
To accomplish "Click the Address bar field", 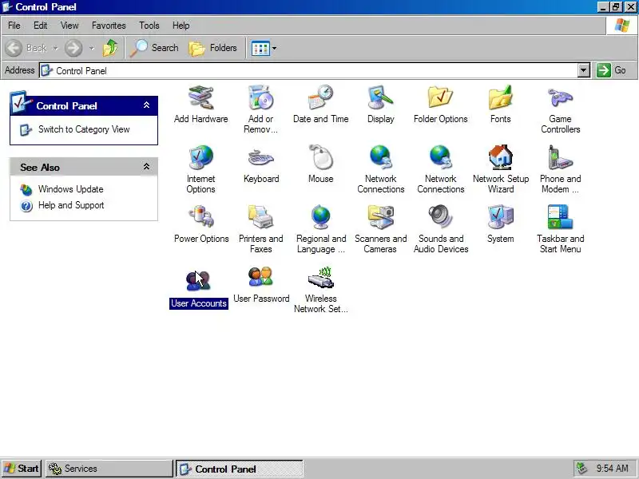I will pos(309,70).
